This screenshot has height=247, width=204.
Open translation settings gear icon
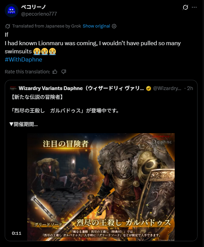coord(114,26)
